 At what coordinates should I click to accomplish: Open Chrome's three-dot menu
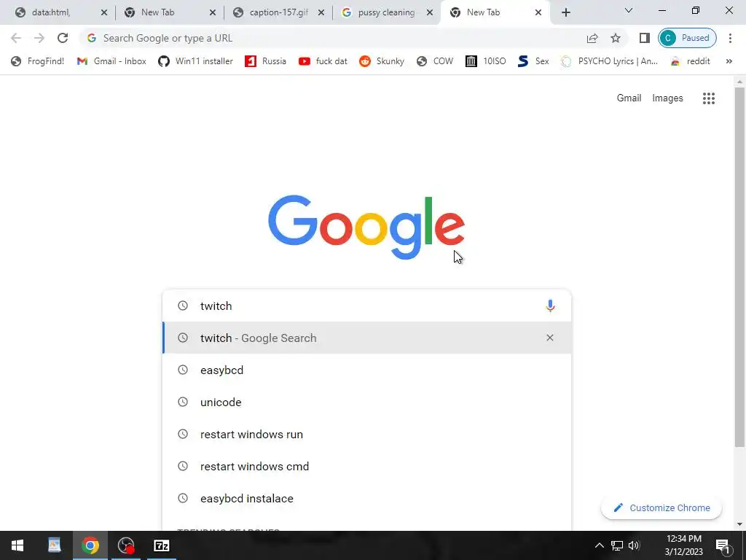click(730, 38)
